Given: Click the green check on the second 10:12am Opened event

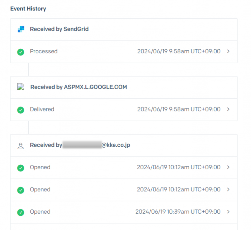Looking at the screenshot, I should pyautogui.click(x=21, y=190).
